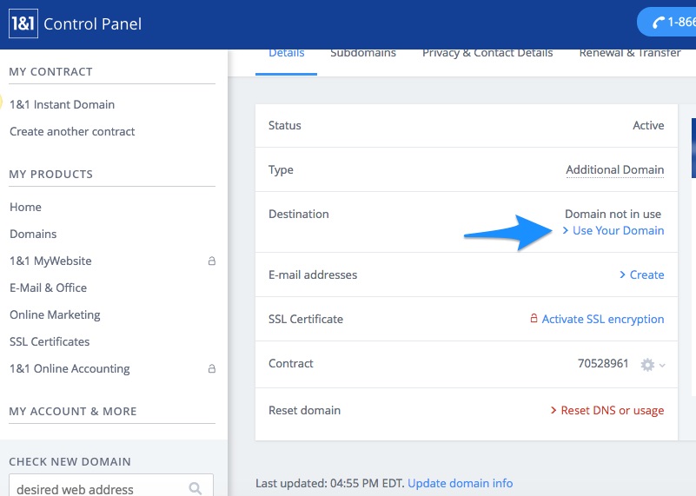Open Renewal & Transfer tab
The height and width of the screenshot is (496, 696).
click(630, 53)
